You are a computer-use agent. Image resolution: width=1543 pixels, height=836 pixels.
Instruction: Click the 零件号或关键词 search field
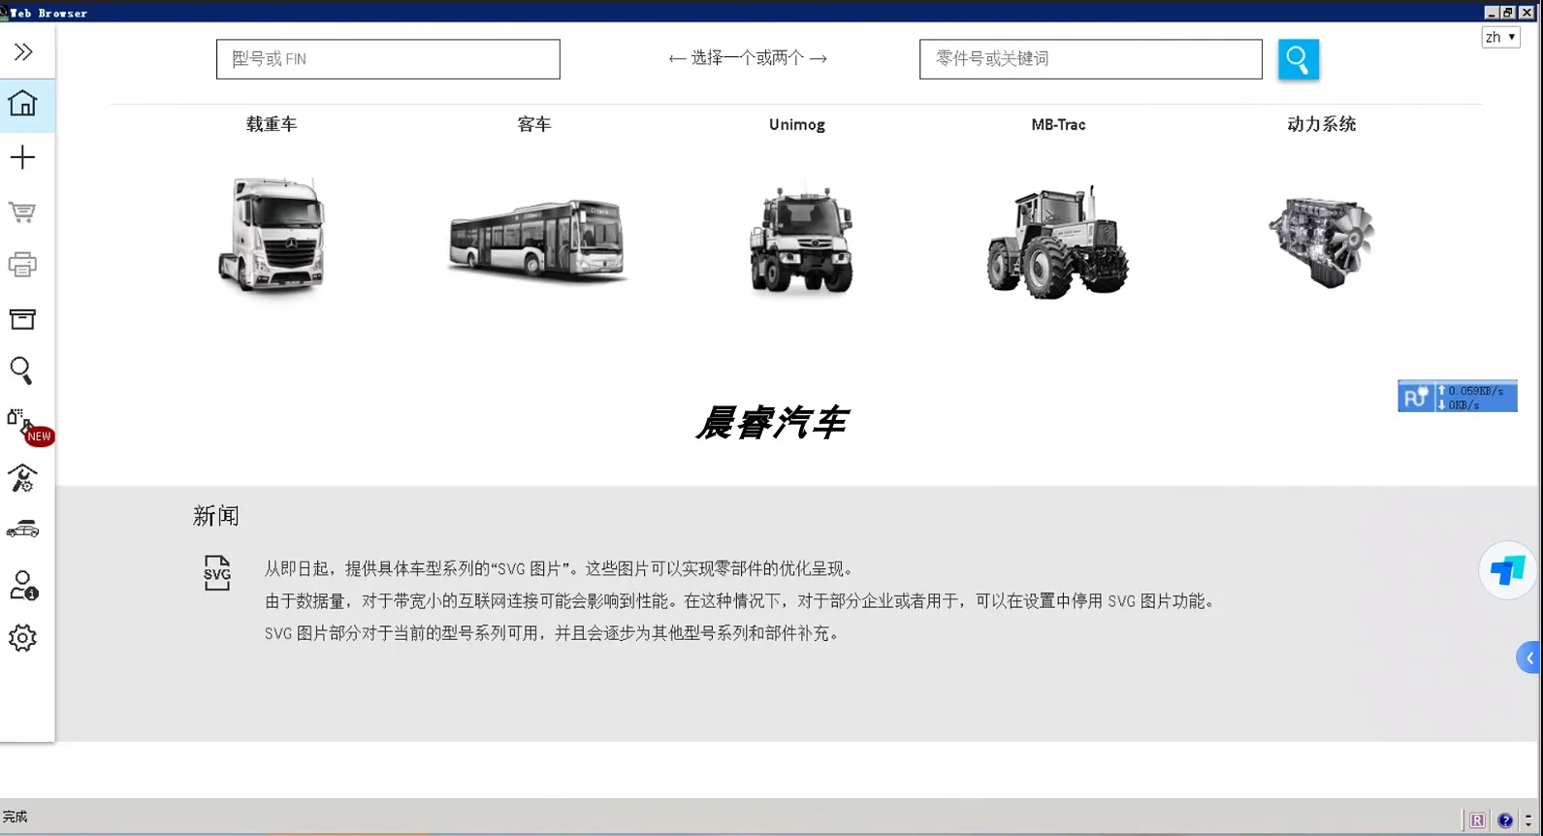pos(1091,59)
